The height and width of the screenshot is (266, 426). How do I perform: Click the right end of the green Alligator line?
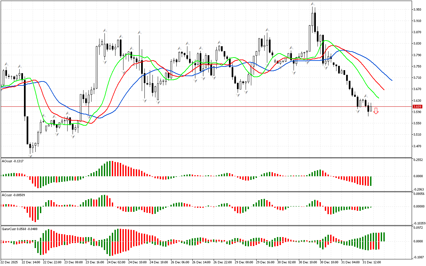[x=379, y=98]
